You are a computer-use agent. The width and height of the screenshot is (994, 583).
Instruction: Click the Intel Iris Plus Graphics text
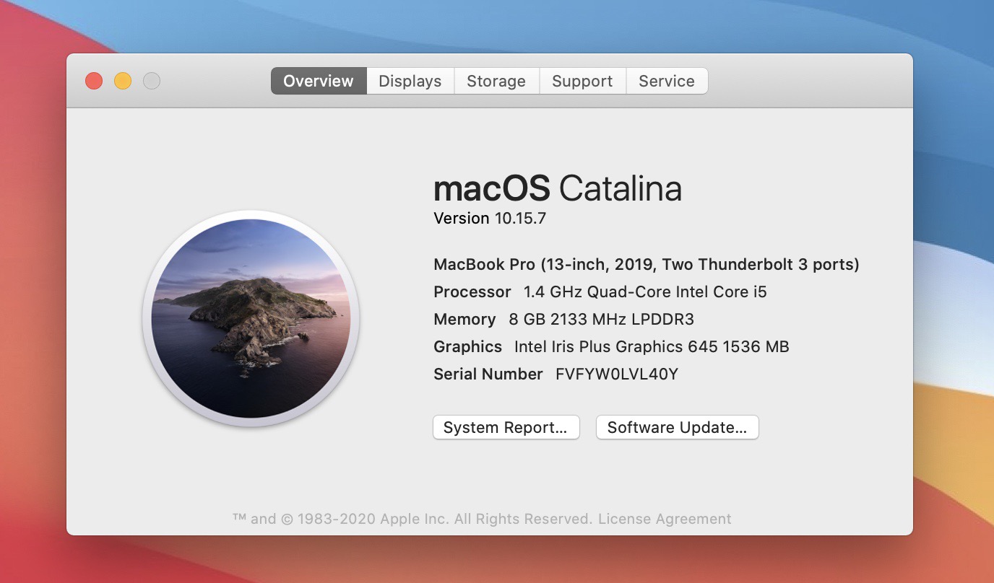(x=651, y=346)
